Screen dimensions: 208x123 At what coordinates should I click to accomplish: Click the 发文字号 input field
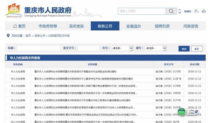pyautogui.click(x=88, y=48)
